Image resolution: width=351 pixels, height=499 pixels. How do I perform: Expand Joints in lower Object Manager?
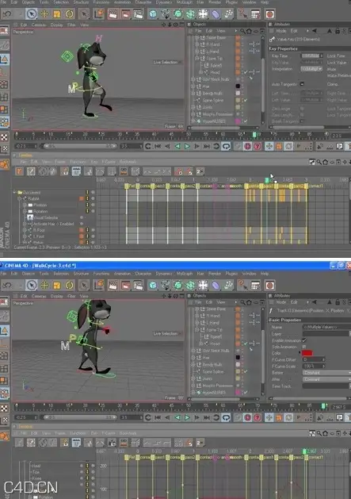click(x=193, y=378)
